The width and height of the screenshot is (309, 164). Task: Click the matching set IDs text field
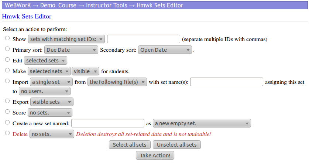click(144, 39)
